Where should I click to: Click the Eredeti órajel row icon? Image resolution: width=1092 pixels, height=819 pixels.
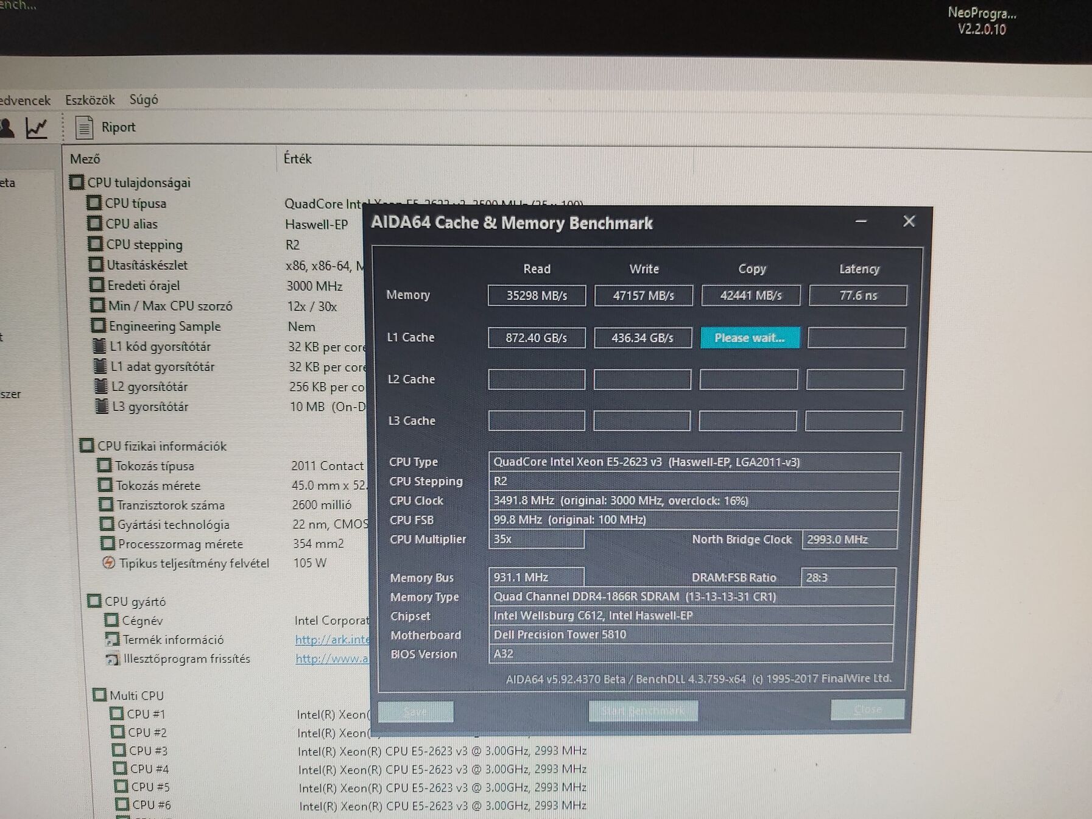tap(97, 284)
